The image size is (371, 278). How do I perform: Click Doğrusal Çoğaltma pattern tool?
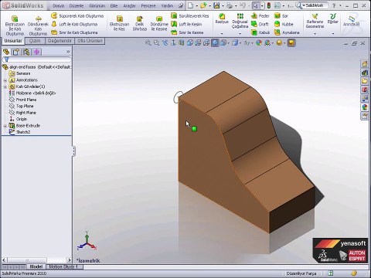pyautogui.click(x=240, y=21)
